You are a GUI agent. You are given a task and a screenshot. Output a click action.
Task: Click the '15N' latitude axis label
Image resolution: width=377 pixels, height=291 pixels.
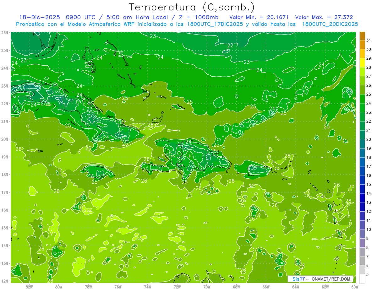pos(5,228)
